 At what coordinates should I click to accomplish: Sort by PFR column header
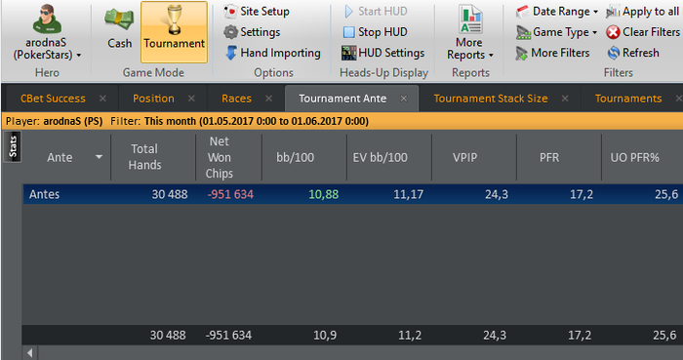pyautogui.click(x=549, y=158)
